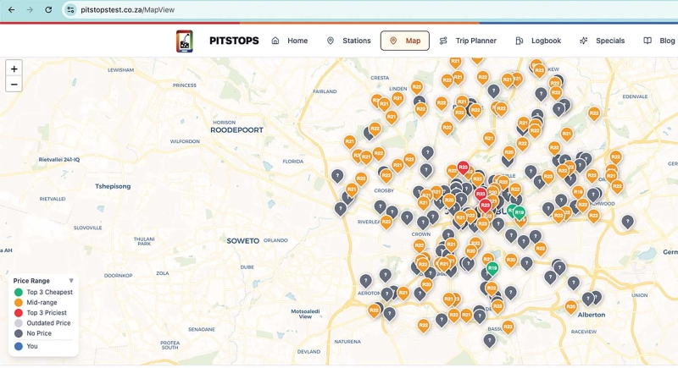Collapse the Price Range legend
This screenshot has height=368, width=678.
point(71,280)
